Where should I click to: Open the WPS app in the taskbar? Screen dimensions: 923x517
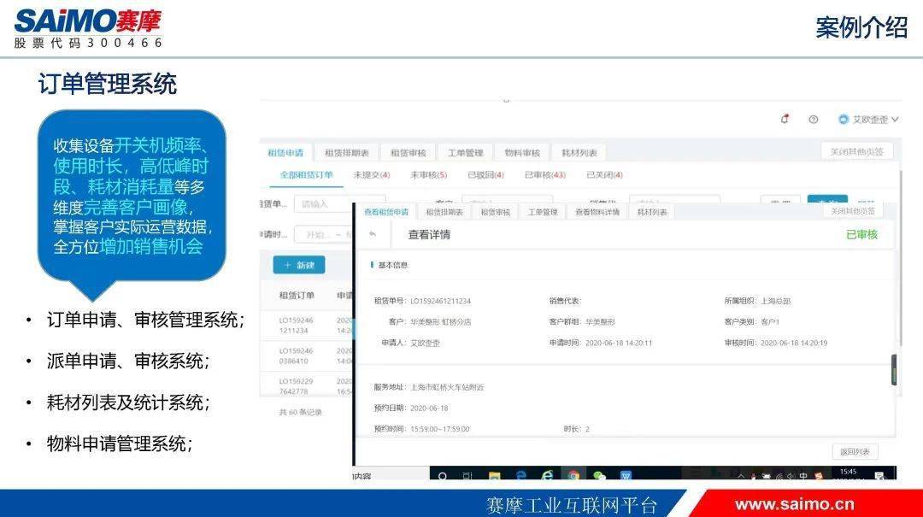pyautogui.click(x=626, y=475)
